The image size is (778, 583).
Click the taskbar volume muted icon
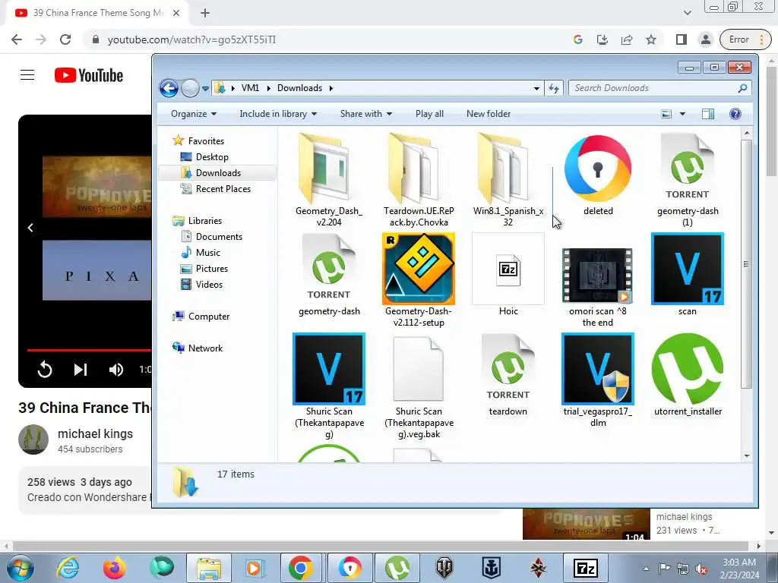(701, 569)
